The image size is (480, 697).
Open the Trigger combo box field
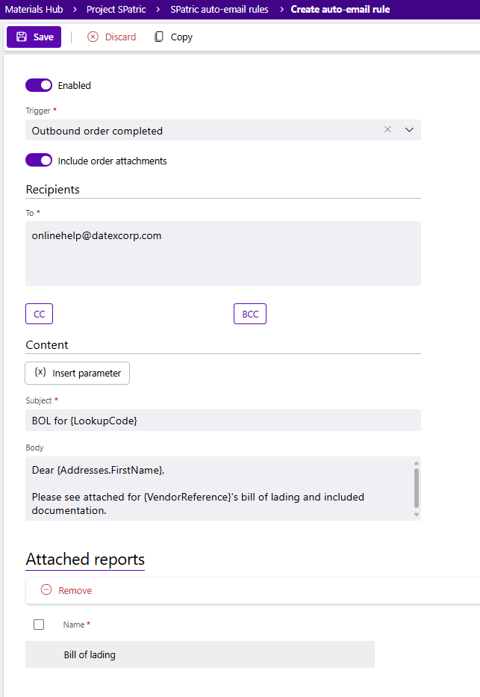pyautogui.click(x=202, y=131)
